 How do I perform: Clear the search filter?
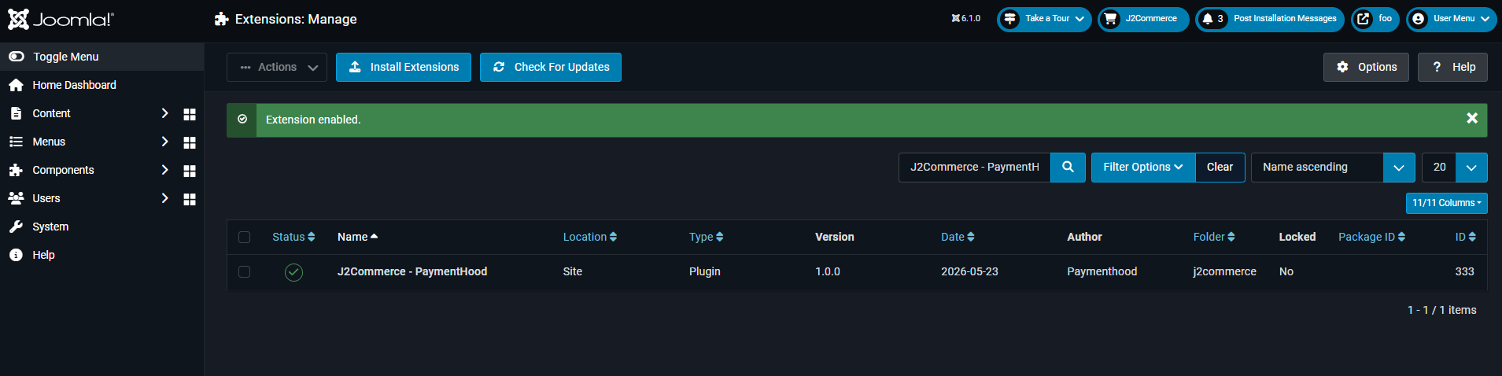1220,167
